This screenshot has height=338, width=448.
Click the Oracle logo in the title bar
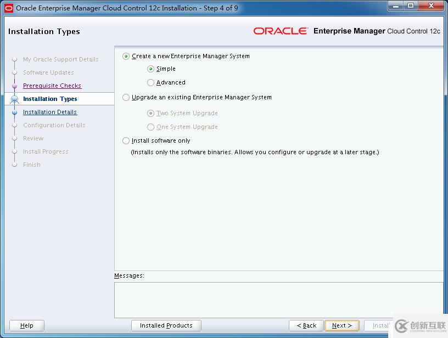[x=8, y=6]
